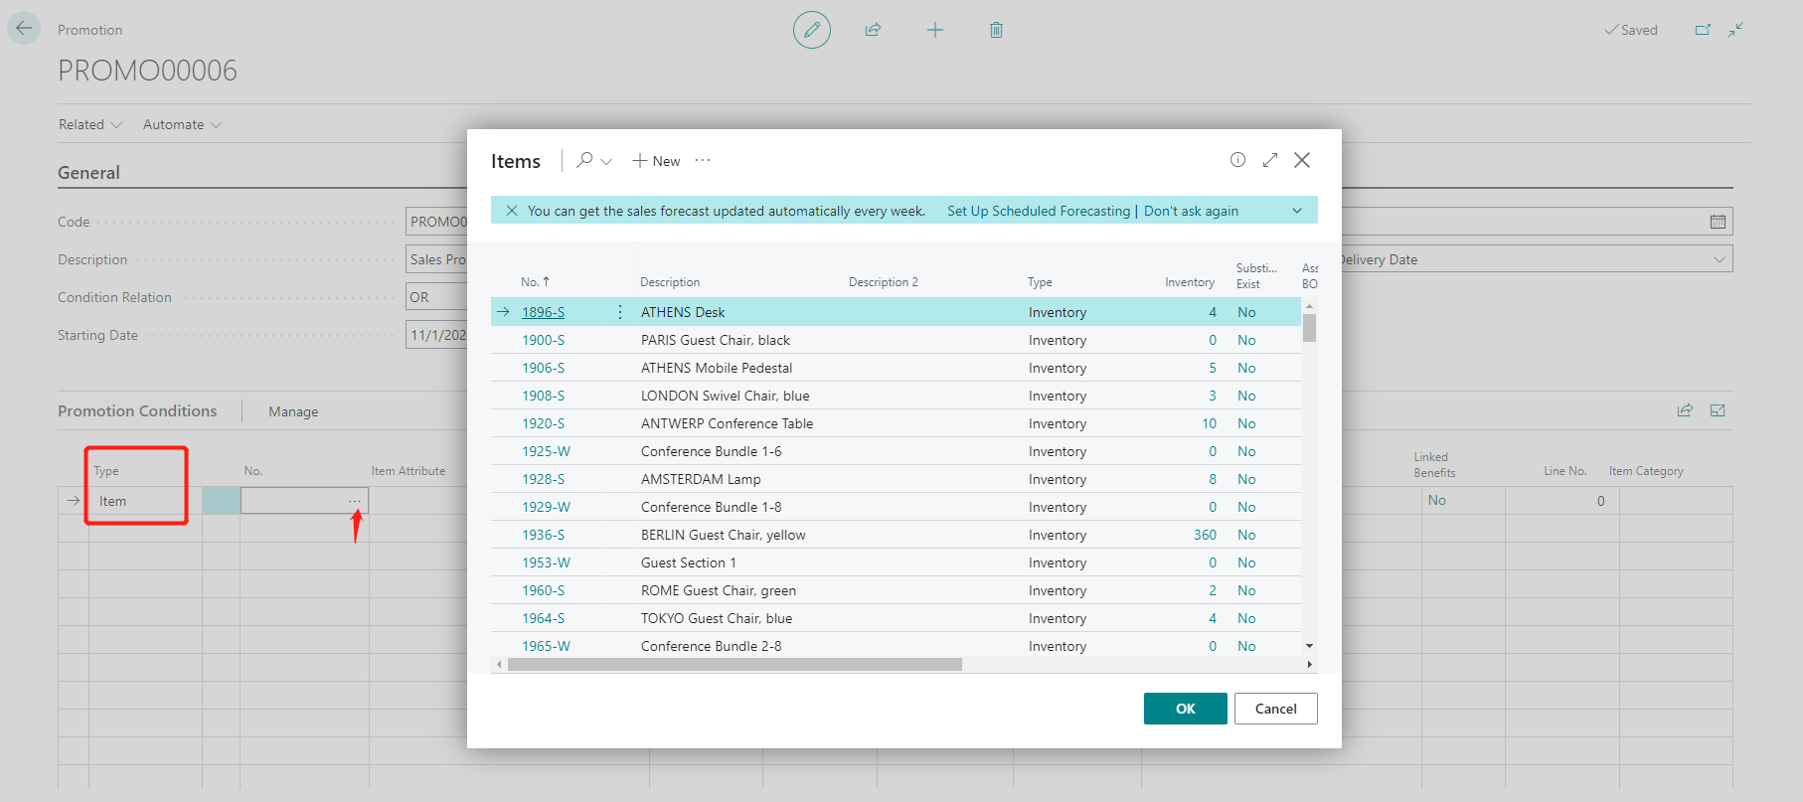The image size is (1803, 802).
Task: Click share icon in Promotion Conditions section
Action: (1685, 410)
